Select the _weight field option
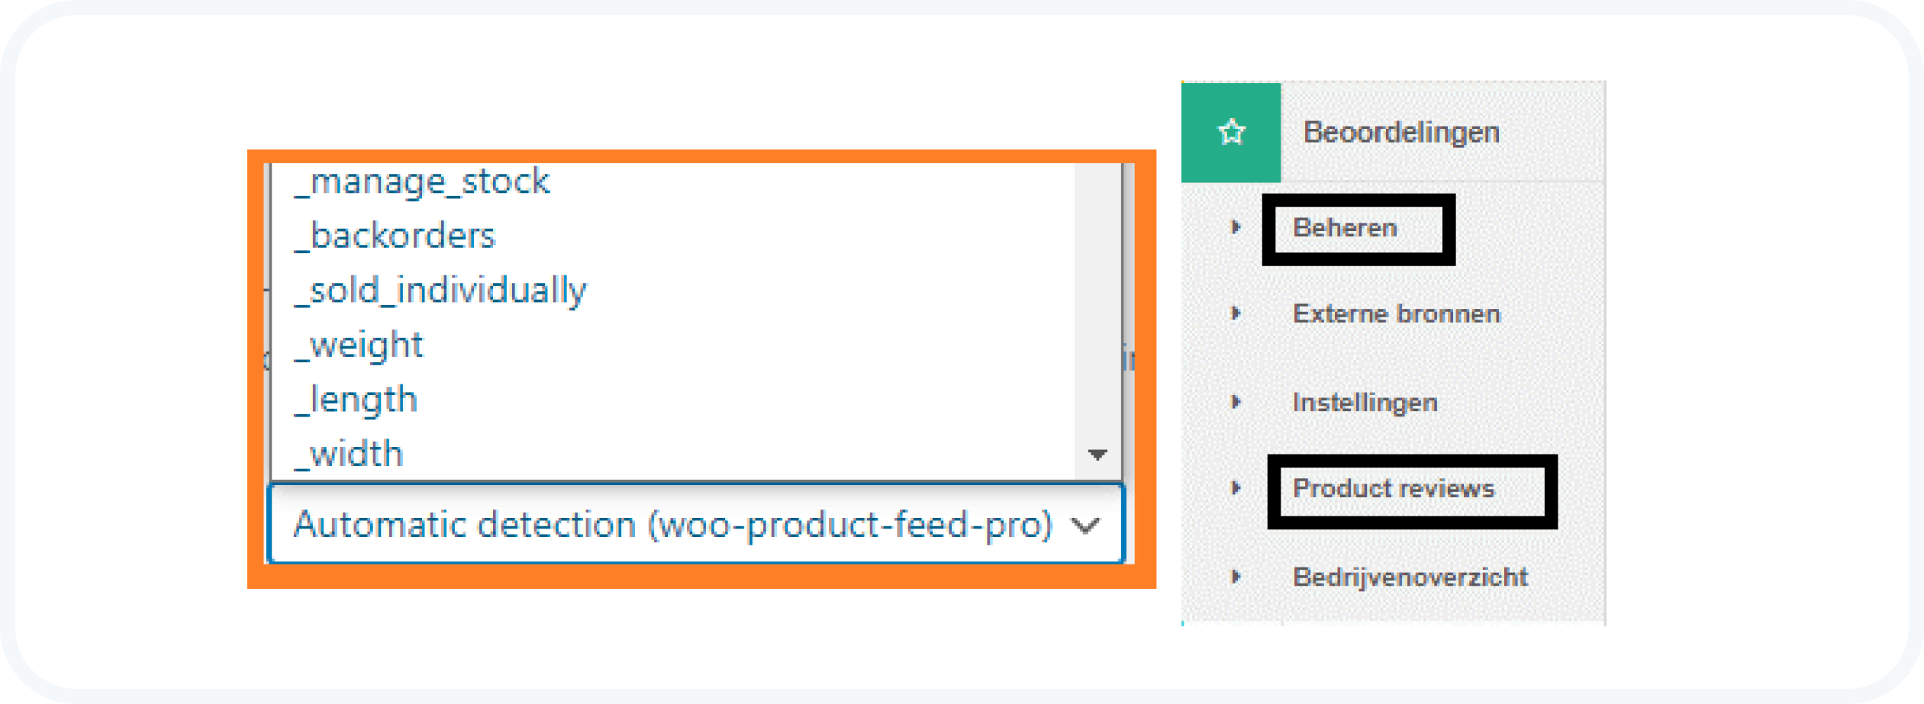The width and height of the screenshot is (1924, 704). tap(359, 345)
